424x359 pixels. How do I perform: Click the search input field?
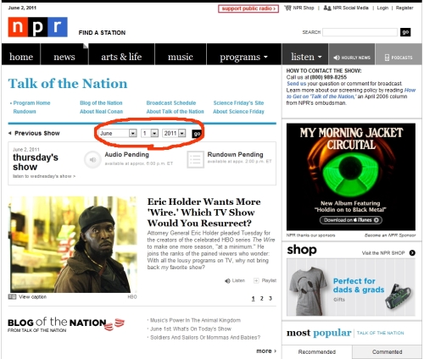coord(360,32)
